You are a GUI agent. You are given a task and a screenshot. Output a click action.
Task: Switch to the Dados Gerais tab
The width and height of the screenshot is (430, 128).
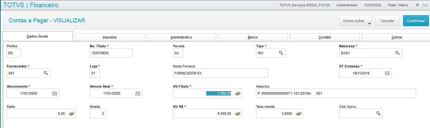click(37, 36)
